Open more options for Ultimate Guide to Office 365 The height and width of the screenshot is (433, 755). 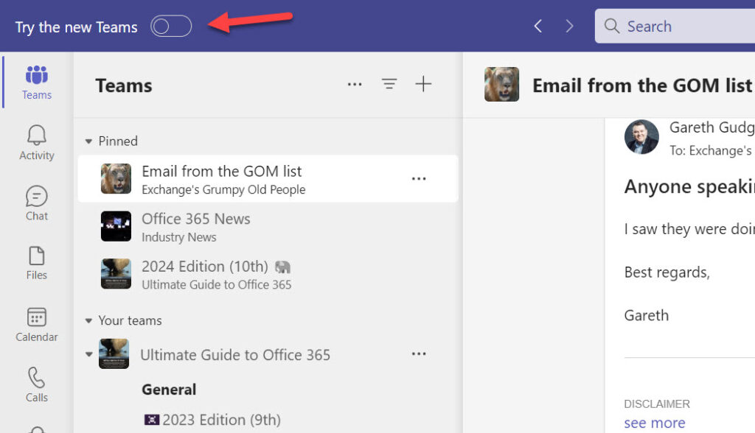coord(419,354)
